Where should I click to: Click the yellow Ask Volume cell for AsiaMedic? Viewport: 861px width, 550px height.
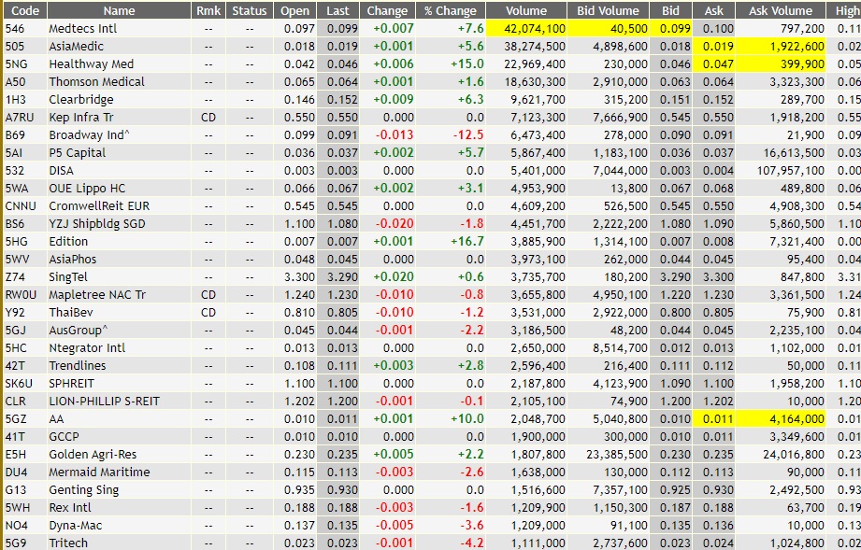tap(782, 47)
